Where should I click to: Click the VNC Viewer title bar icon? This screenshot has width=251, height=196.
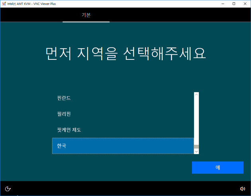[x=4, y=4]
